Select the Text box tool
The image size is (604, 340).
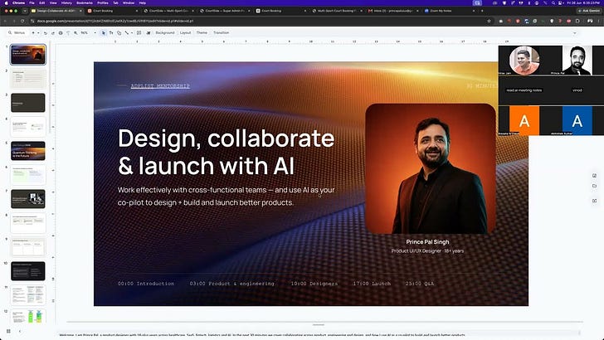(x=111, y=33)
